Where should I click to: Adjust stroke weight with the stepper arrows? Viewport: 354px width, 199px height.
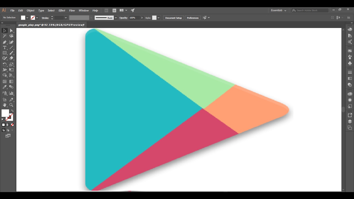point(52,18)
